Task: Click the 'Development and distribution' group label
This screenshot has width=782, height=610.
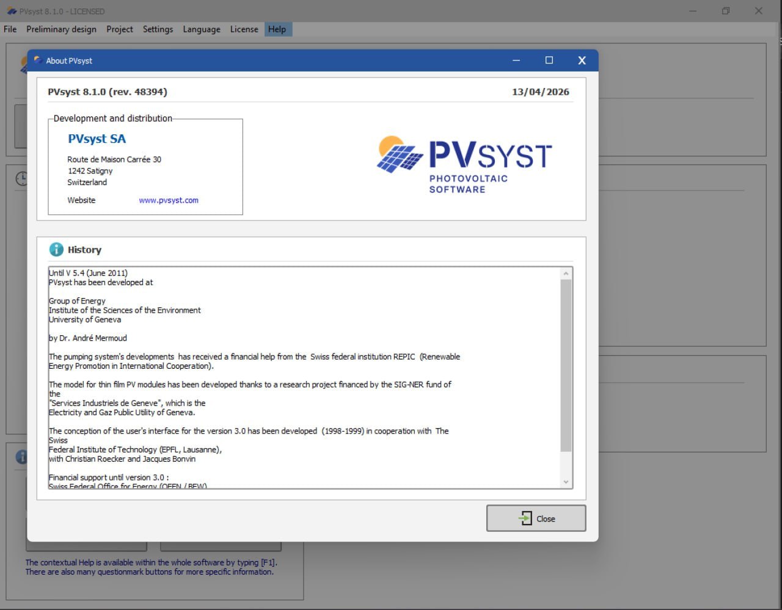Action: [113, 118]
